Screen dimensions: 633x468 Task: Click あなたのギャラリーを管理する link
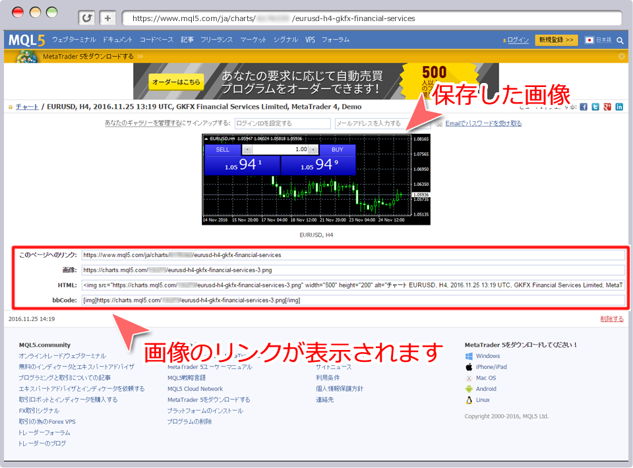tap(143, 123)
